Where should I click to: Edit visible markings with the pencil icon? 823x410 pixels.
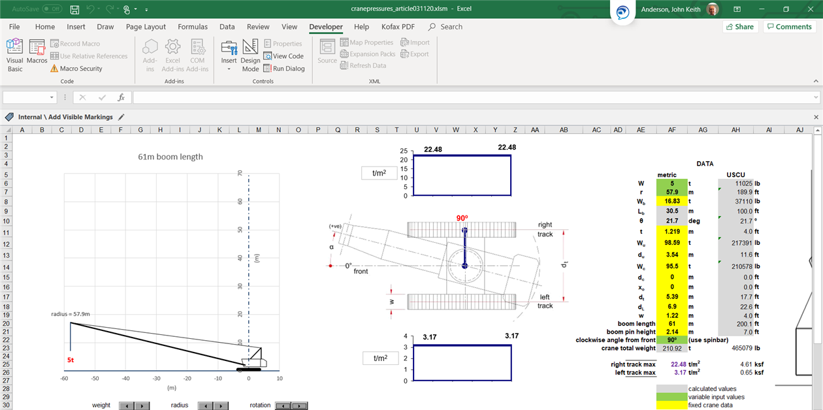(121, 117)
